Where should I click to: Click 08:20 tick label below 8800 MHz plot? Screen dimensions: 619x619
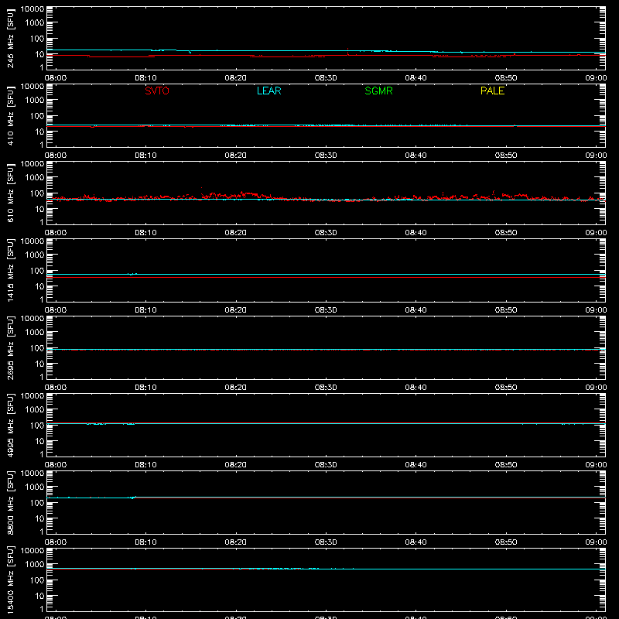tap(236, 542)
